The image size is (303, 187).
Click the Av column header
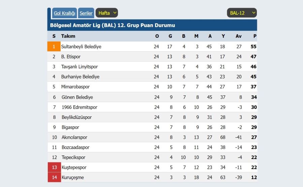[238, 36]
